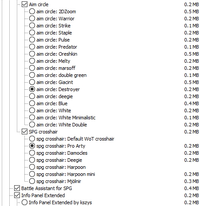Select aim circle: White radio button

click(32, 111)
